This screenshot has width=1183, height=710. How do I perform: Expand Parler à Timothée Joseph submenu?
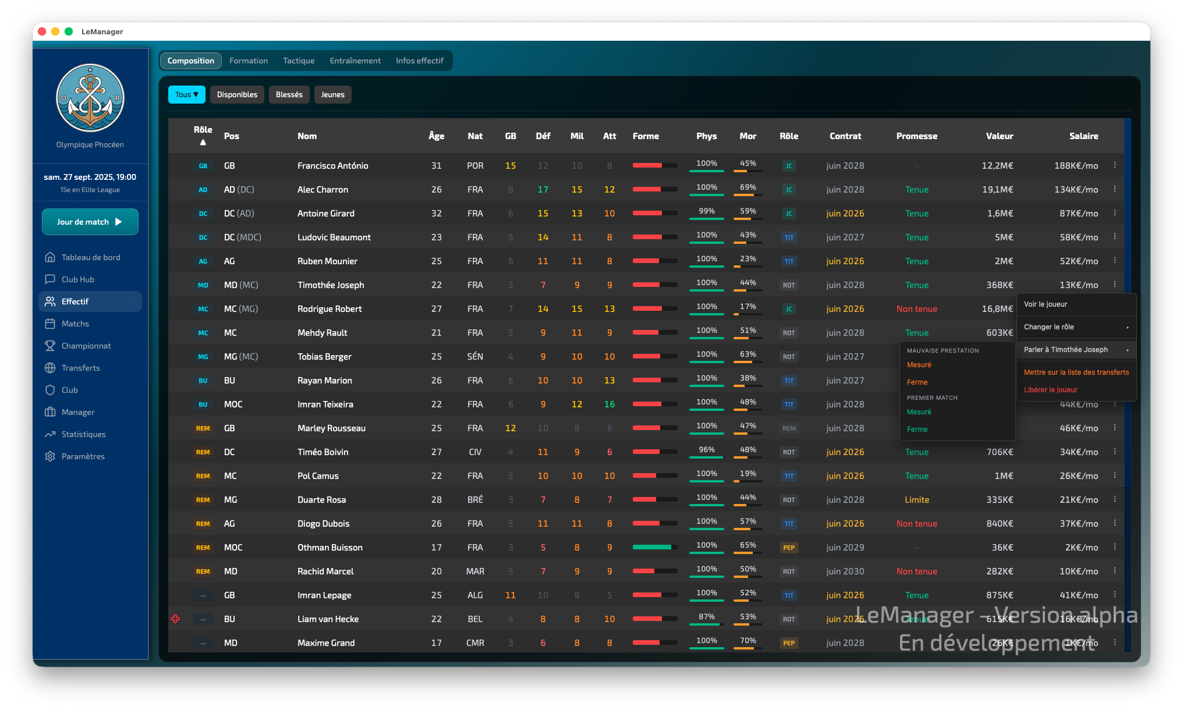point(1076,349)
